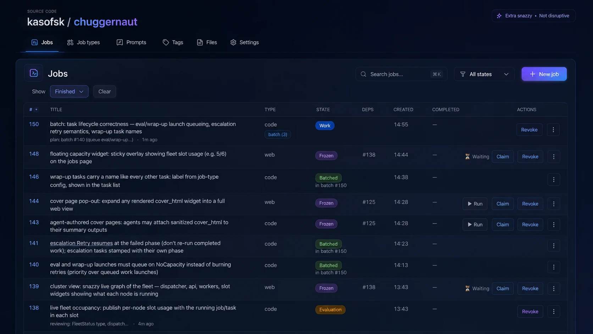Run job 143
The height and width of the screenshot is (334, 593).
475,225
